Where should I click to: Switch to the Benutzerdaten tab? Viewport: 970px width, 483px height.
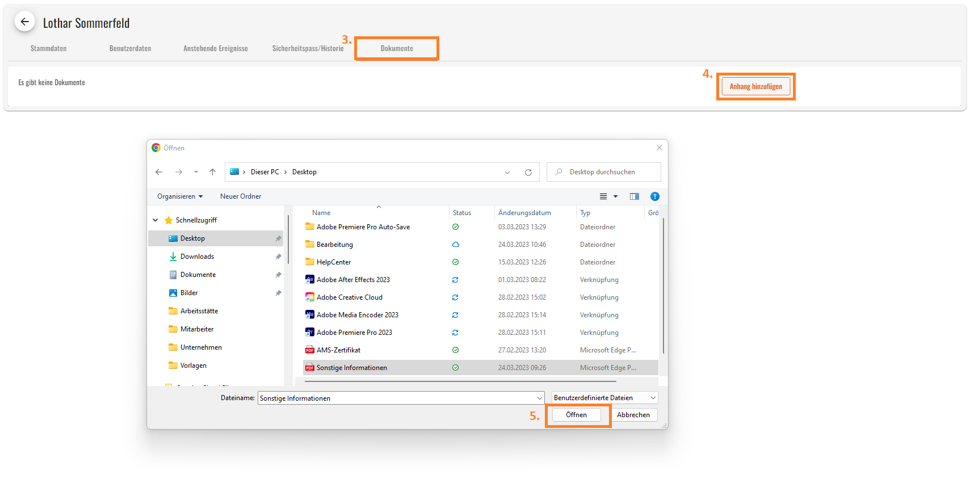[130, 48]
